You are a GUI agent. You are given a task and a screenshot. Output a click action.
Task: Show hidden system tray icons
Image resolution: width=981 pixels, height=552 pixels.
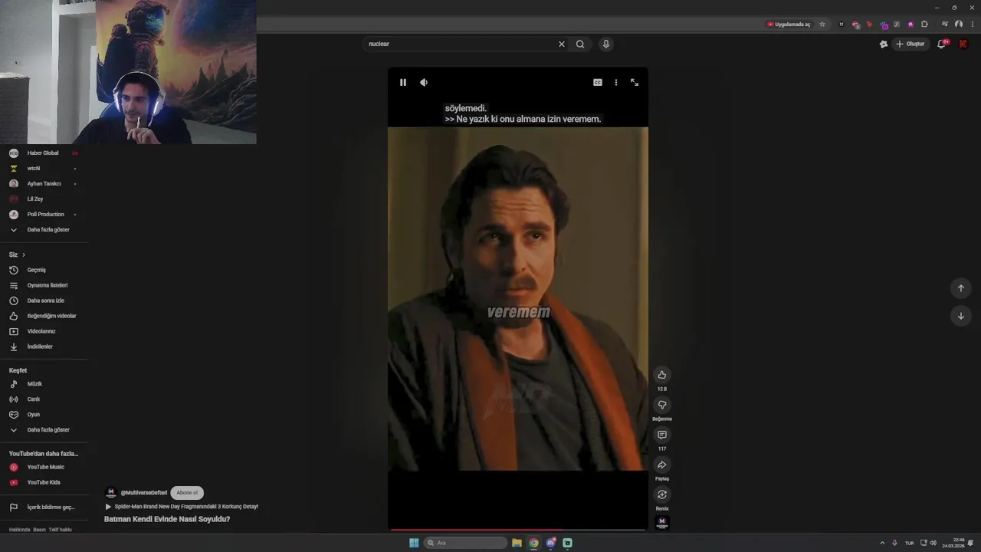pyautogui.click(x=882, y=543)
